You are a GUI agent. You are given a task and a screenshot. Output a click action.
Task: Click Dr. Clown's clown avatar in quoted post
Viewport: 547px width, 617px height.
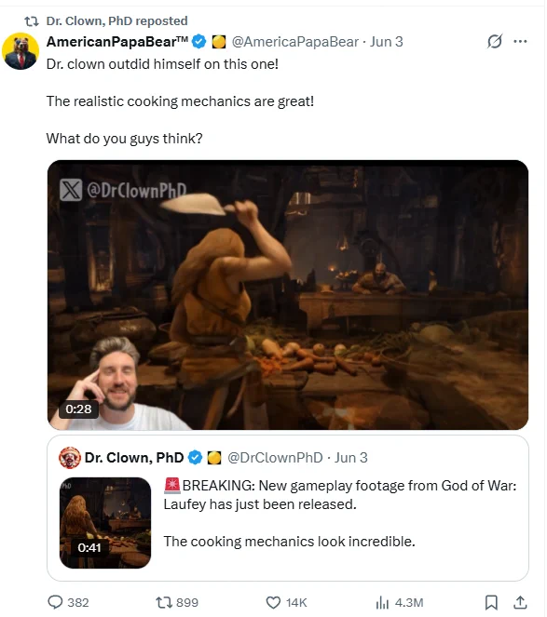click(70, 458)
